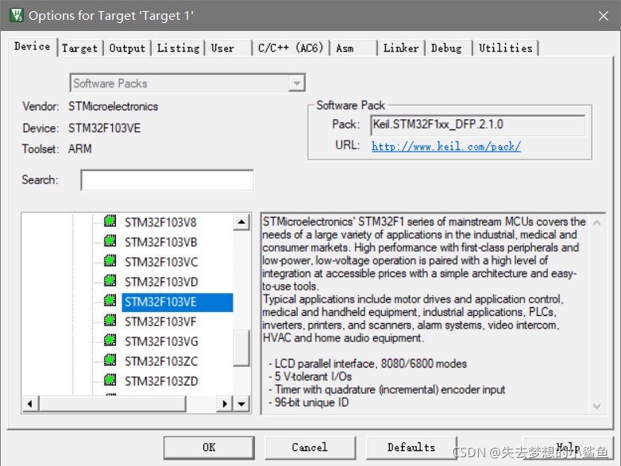Choose the STM32F103VC device
The height and width of the screenshot is (466, 621).
pyautogui.click(x=161, y=262)
